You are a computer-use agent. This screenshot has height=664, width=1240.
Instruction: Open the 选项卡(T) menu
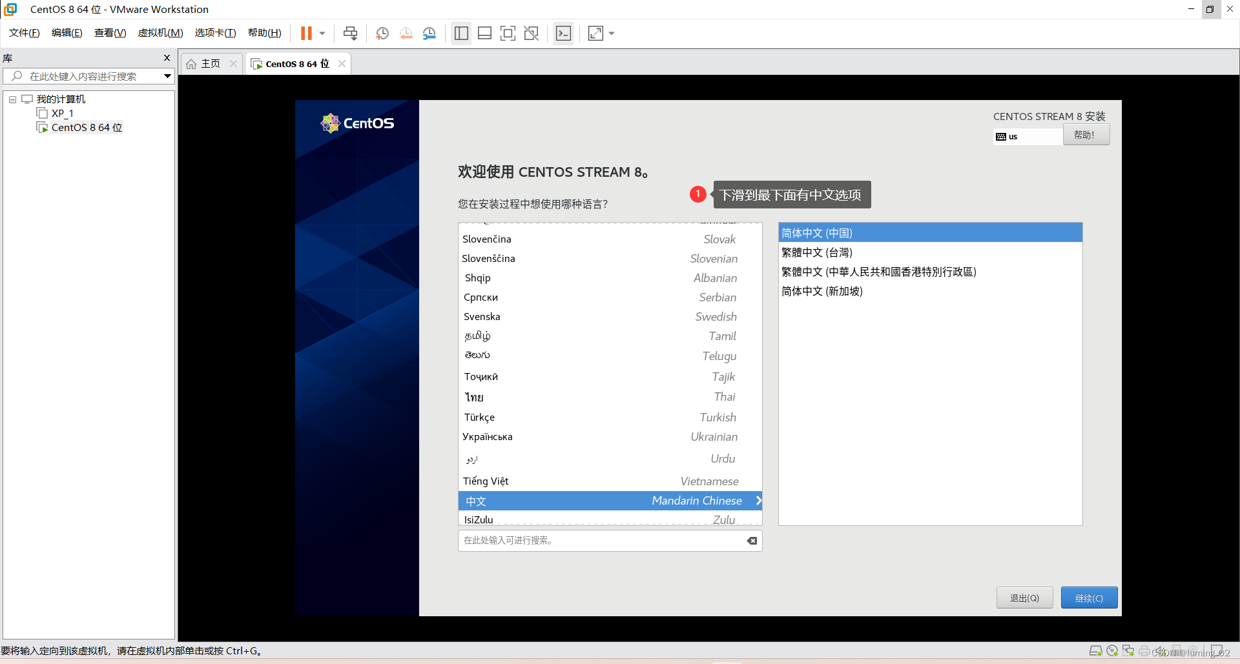click(216, 33)
